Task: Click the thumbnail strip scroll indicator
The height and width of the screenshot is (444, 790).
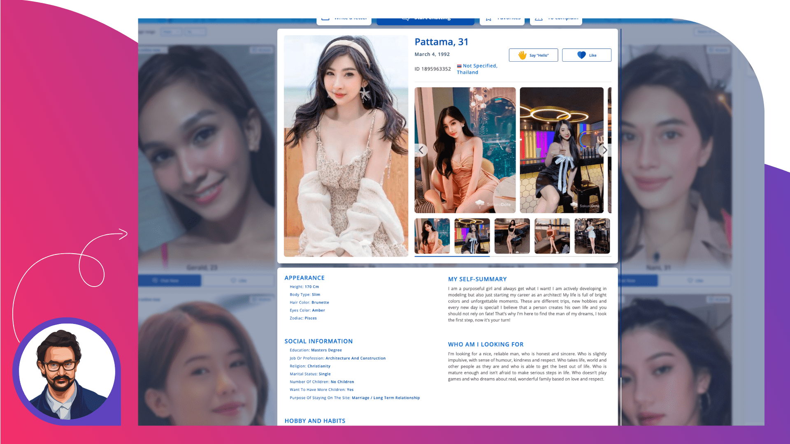Action: point(451,255)
